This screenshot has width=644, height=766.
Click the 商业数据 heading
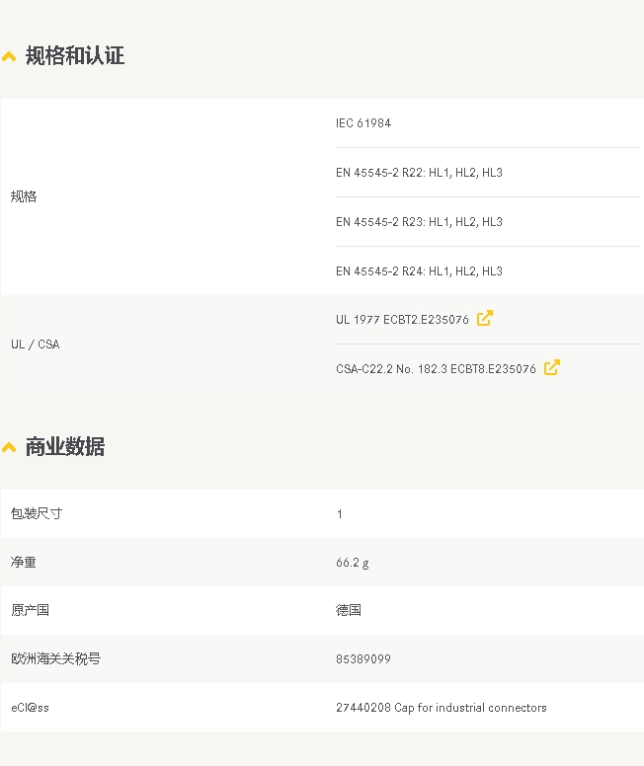tap(65, 446)
